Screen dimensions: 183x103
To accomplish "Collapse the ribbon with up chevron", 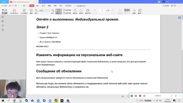I will click(x=180, y=6).
